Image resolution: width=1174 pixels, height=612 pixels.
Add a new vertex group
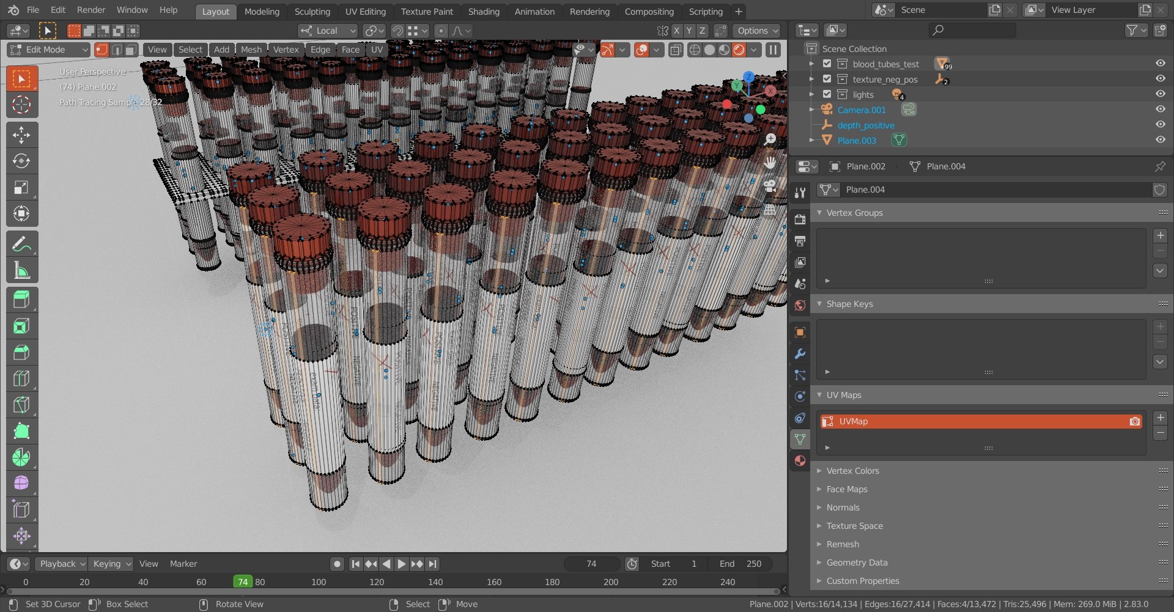click(x=1160, y=235)
